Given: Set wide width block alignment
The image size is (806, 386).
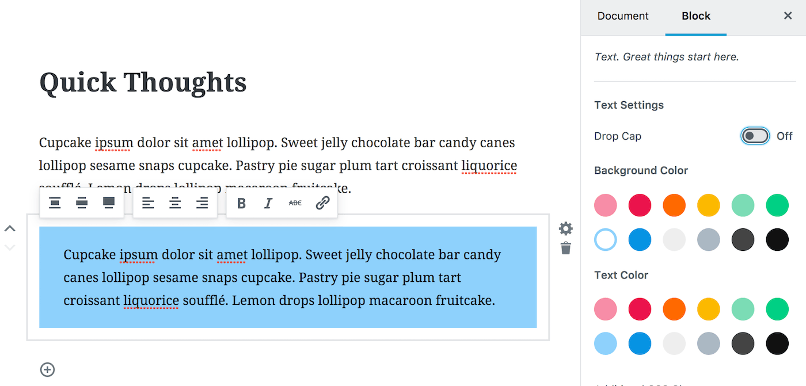Looking at the screenshot, I should (x=82, y=203).
